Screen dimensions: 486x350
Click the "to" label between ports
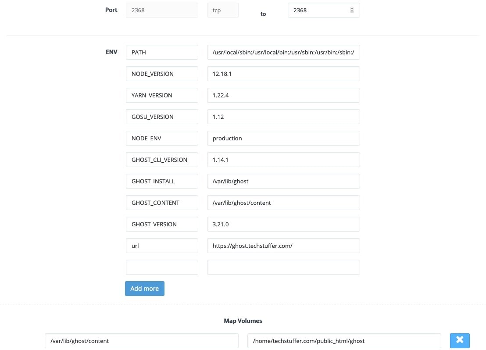tap(263, 14)
